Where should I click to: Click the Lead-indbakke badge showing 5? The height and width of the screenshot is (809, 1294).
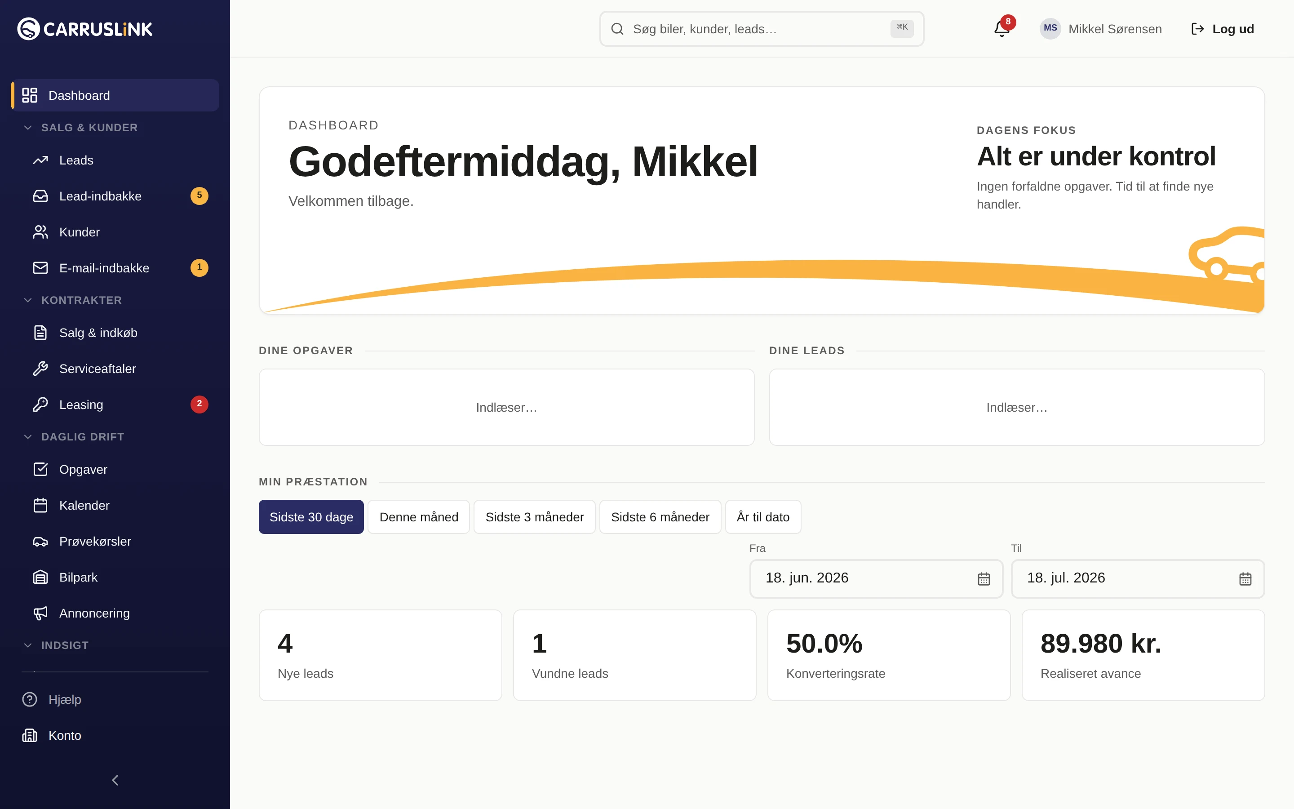point(199,196)
